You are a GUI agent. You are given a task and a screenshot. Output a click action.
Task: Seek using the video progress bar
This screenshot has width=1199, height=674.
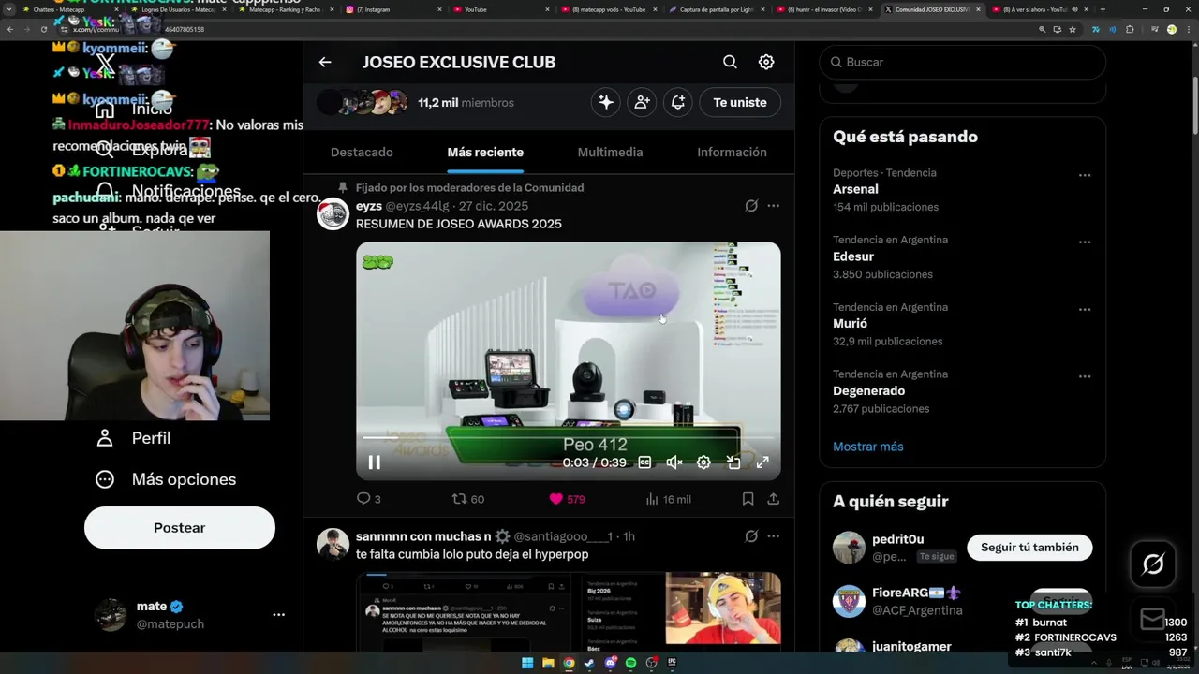[x=568, y=437]
